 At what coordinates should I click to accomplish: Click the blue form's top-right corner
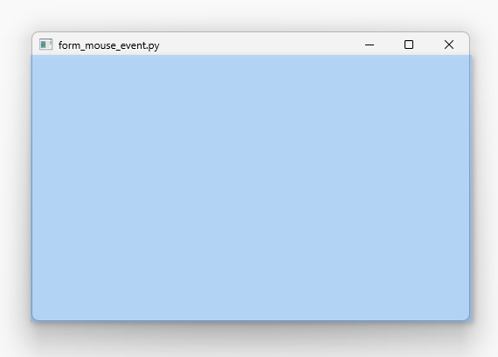468,56
